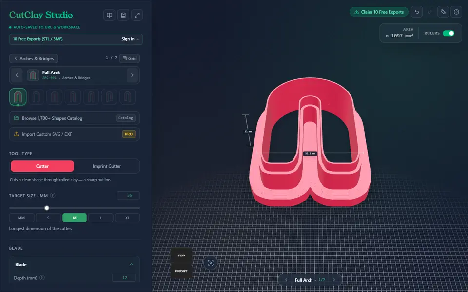The image size is (468, 292).
Task: Switch to Grid view
Action: [130, 58]
